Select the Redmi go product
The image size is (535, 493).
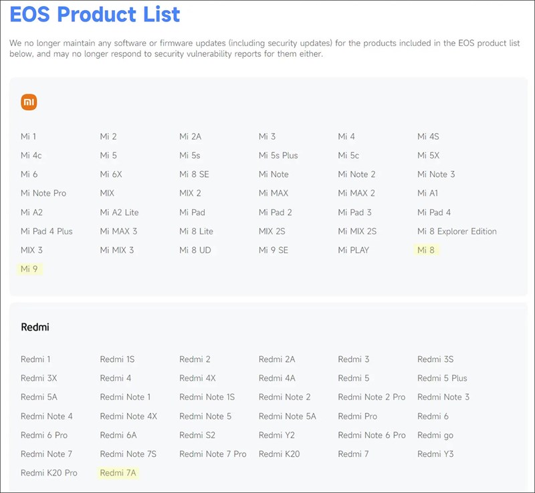(435, 435)
